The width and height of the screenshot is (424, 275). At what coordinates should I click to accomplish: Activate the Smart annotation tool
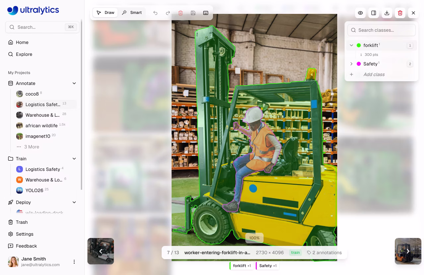pyautogui.click(x=132, y=13)
